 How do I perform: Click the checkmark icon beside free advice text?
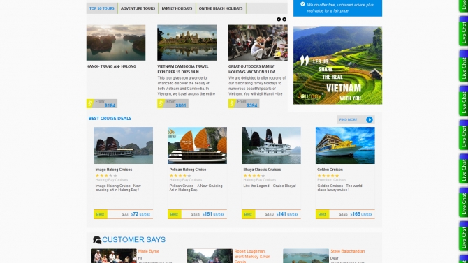[x=302, y=4]
